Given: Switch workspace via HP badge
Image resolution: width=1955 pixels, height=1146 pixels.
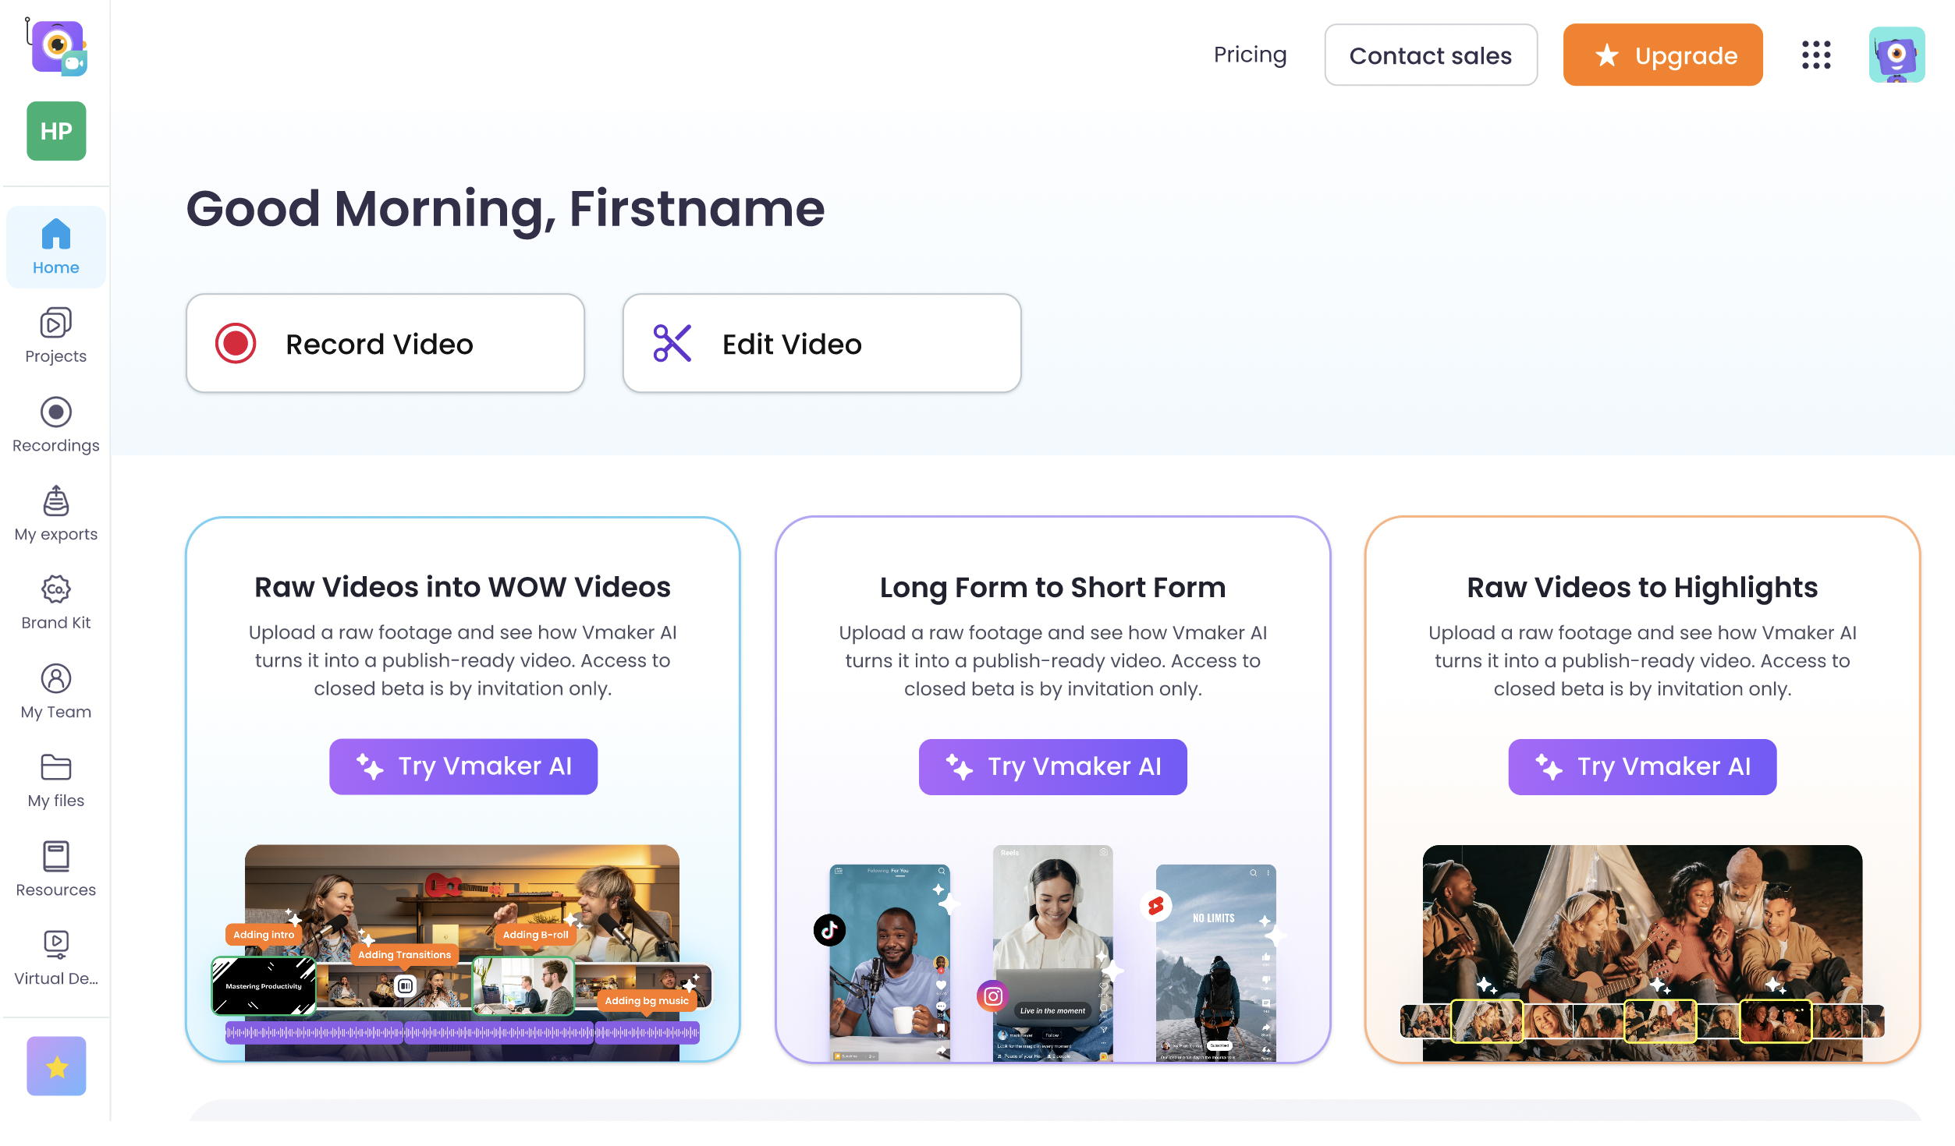Looking at the screenshot, I should [56, 131].
